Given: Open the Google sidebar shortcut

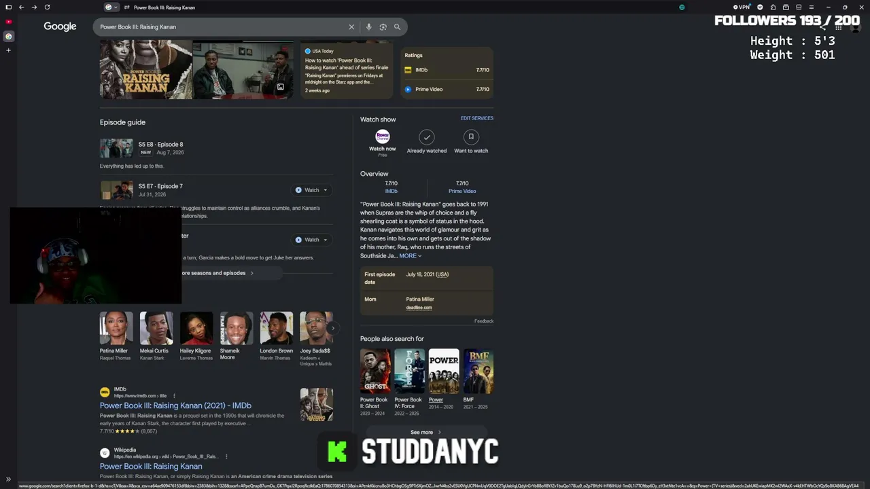Looking at the screenshot, I should point(8,36).
